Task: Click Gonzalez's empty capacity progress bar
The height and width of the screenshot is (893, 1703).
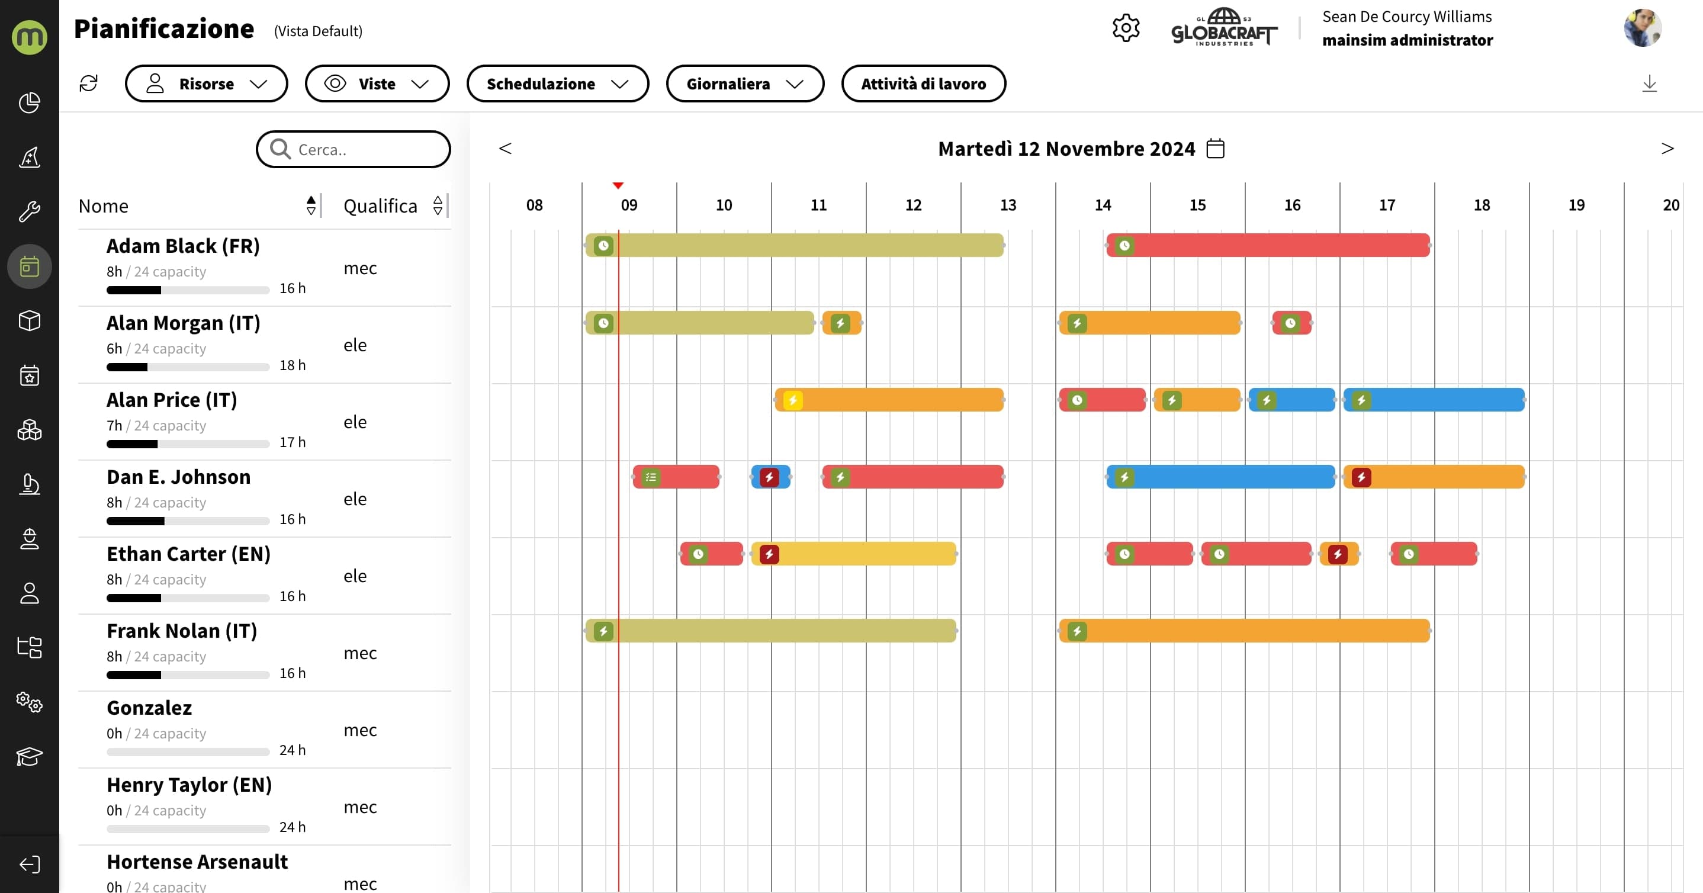Action: (x=188, y=751)
